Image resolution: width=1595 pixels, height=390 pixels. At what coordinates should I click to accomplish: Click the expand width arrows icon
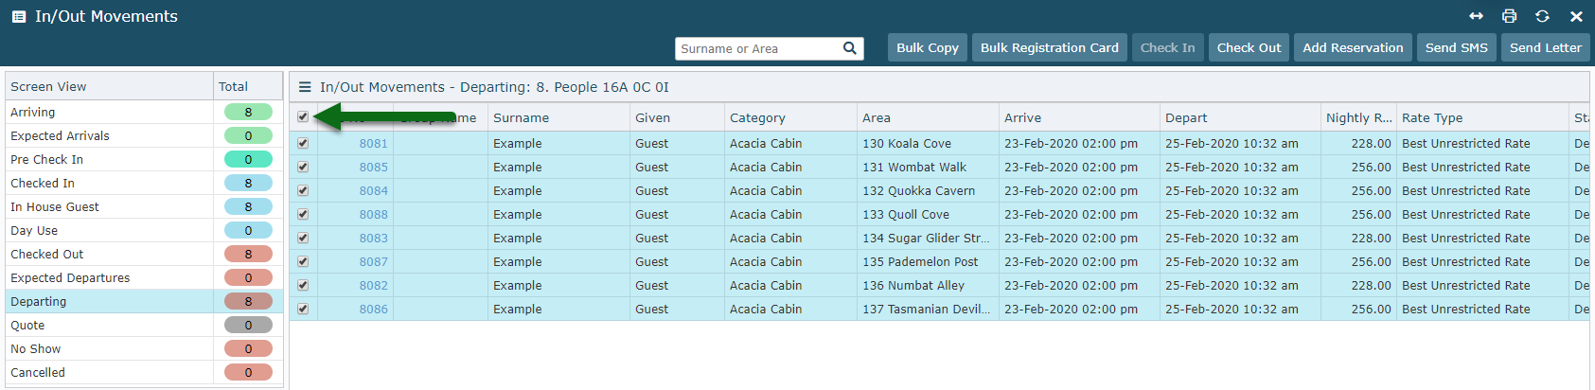(1476, 16)
